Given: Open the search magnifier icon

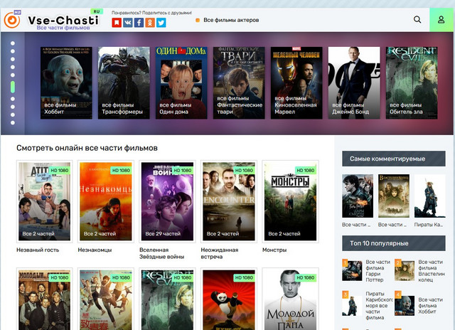Looking at the screenshot, I should (x=417, y=19).
